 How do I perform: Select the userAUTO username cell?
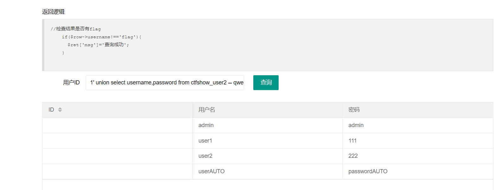[x=267, y=171]
